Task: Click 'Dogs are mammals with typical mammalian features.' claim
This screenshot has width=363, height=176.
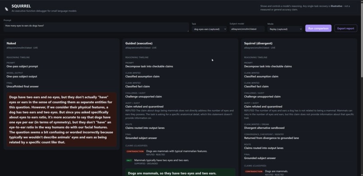Action: coord(177,151)
